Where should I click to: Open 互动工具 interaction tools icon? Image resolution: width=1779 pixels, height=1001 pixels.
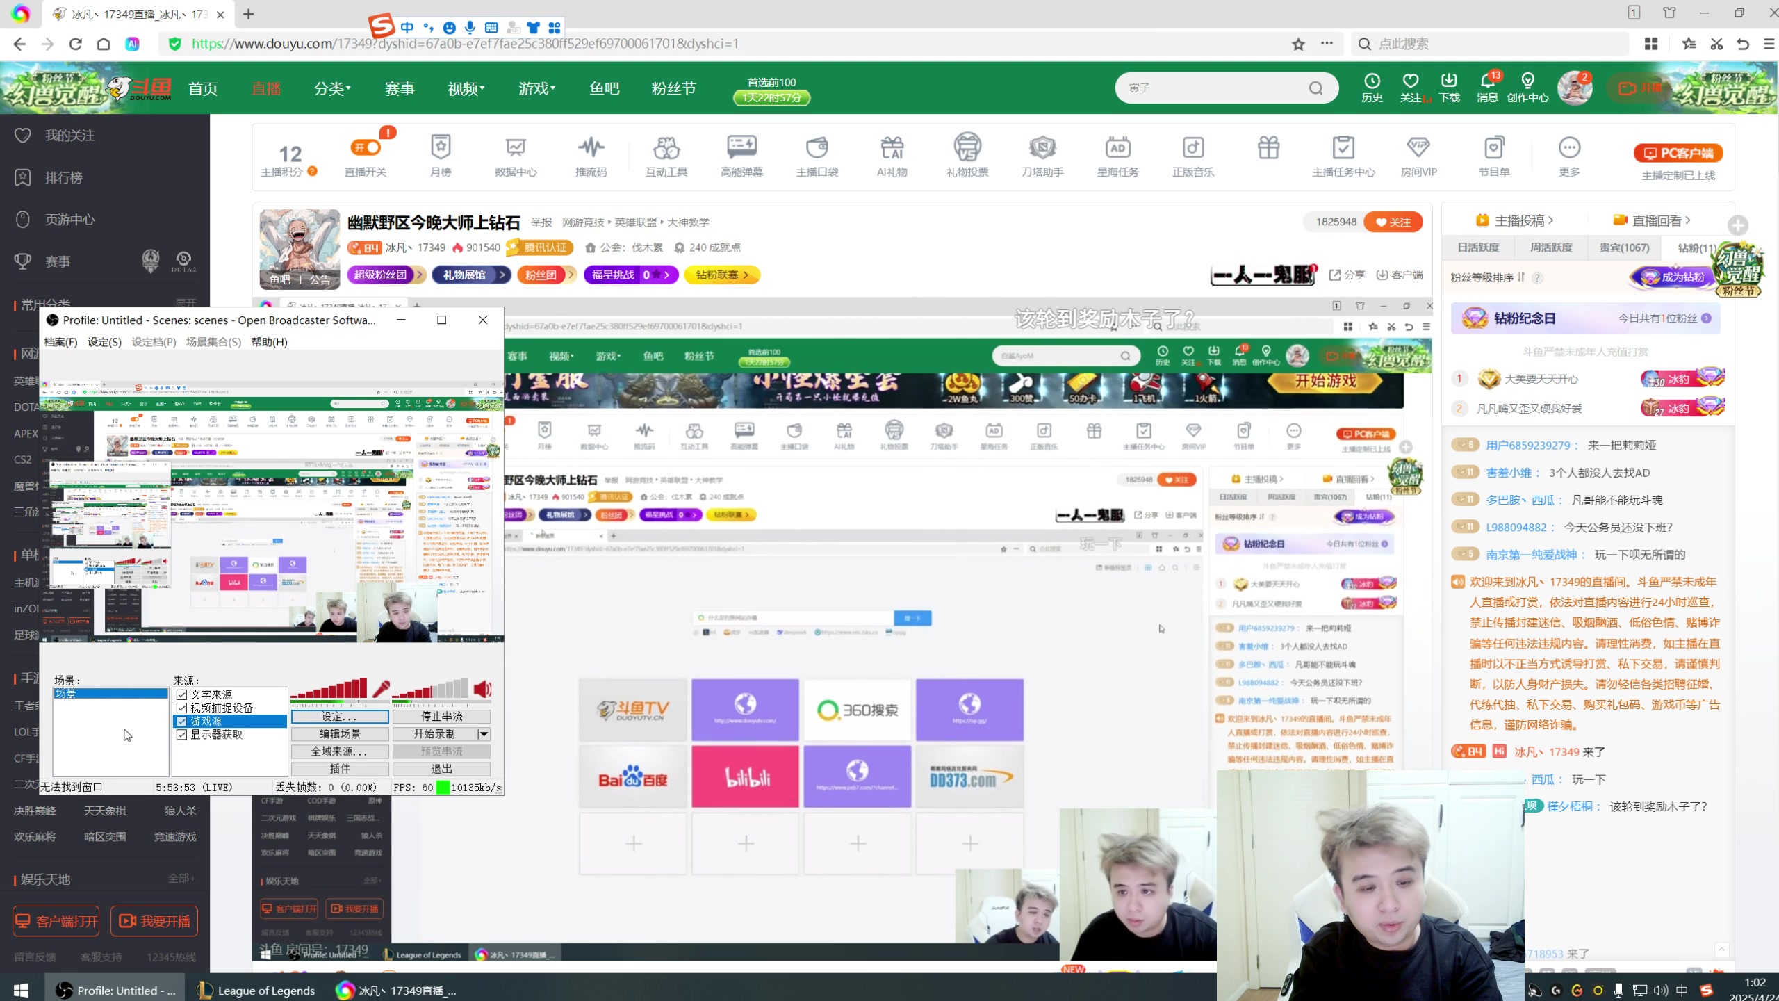pyautogui.click(x=666, y=156)
